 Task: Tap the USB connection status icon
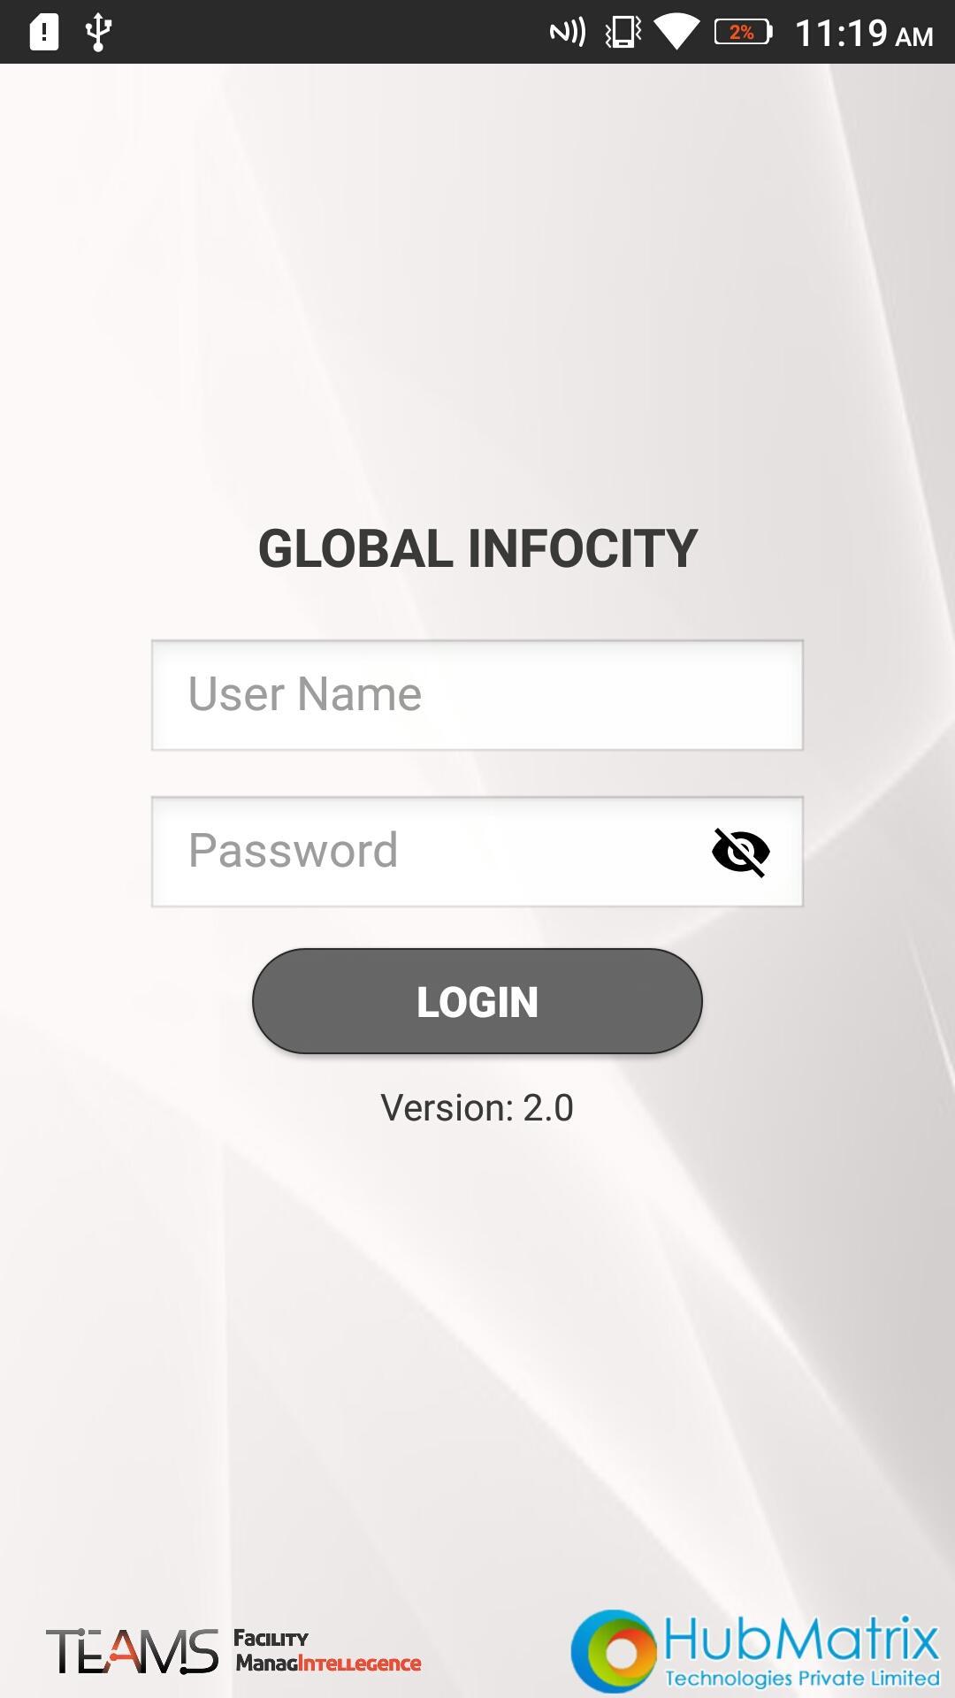(x=97, y=32)
